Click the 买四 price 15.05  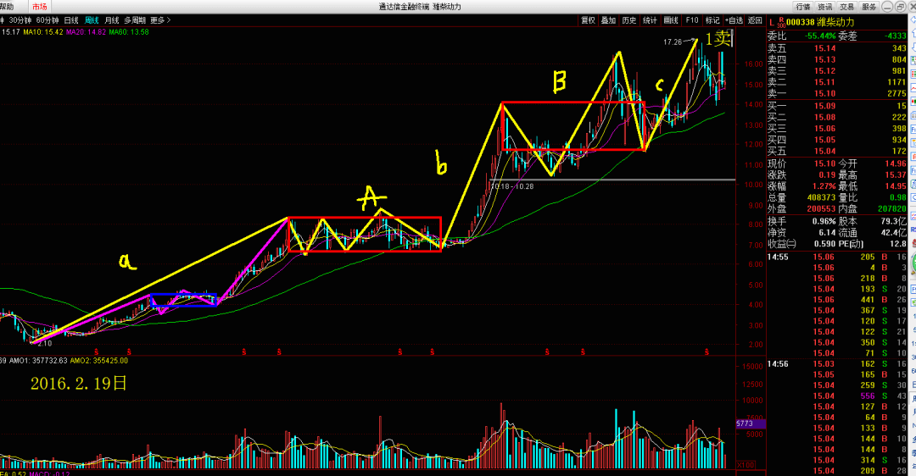825,140
